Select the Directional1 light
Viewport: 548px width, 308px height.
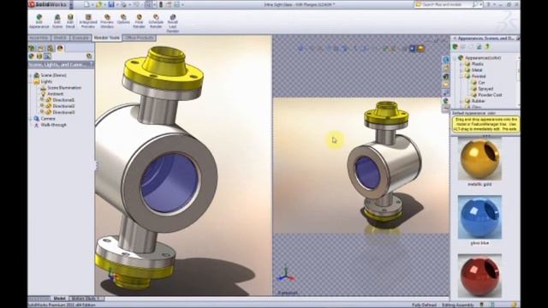(63, 100)
